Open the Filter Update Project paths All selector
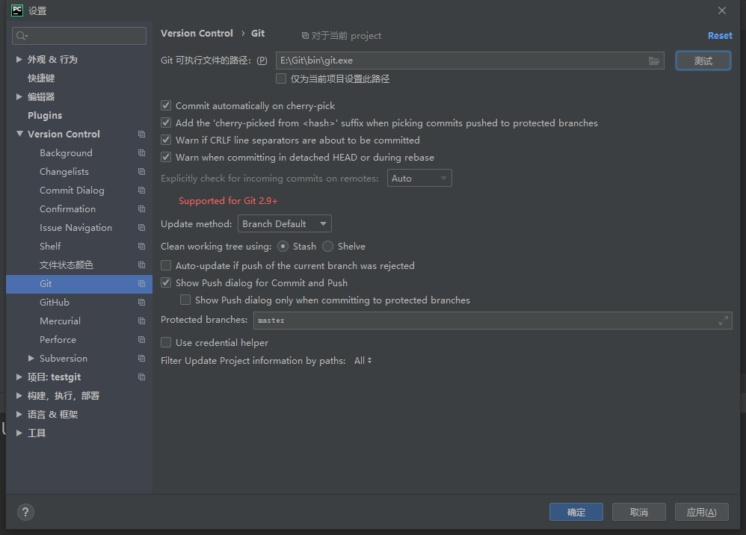746x535 pixels. tap(363, 361)
